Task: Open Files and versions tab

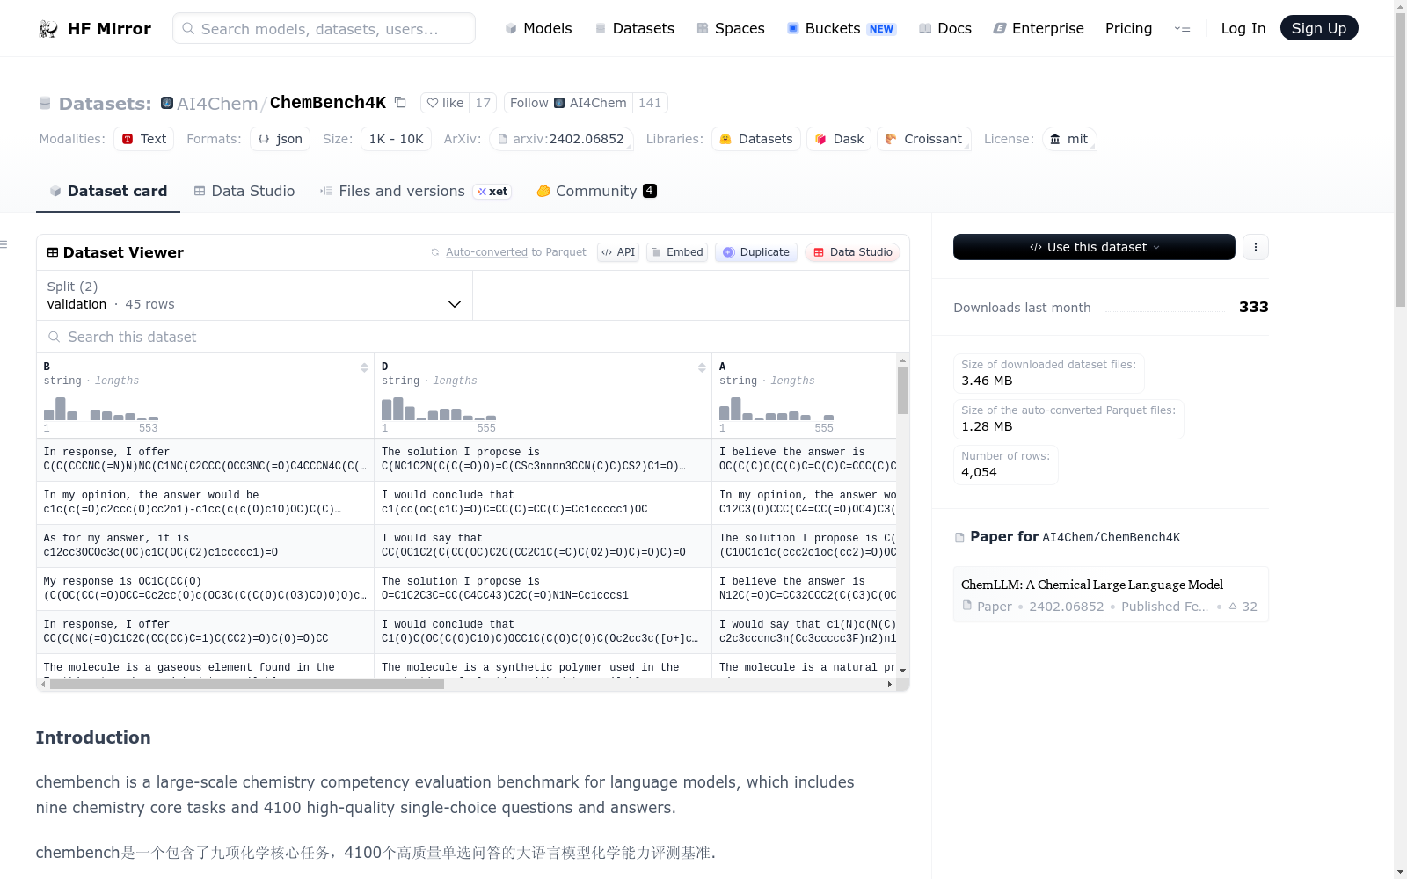Action: pos(416,191)
